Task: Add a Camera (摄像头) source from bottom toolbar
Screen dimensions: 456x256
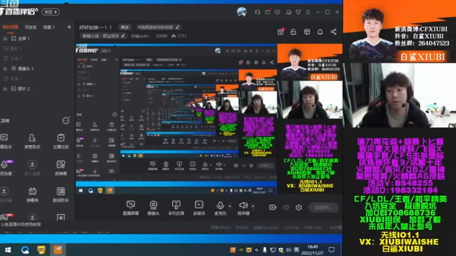Action: (153, 208)
